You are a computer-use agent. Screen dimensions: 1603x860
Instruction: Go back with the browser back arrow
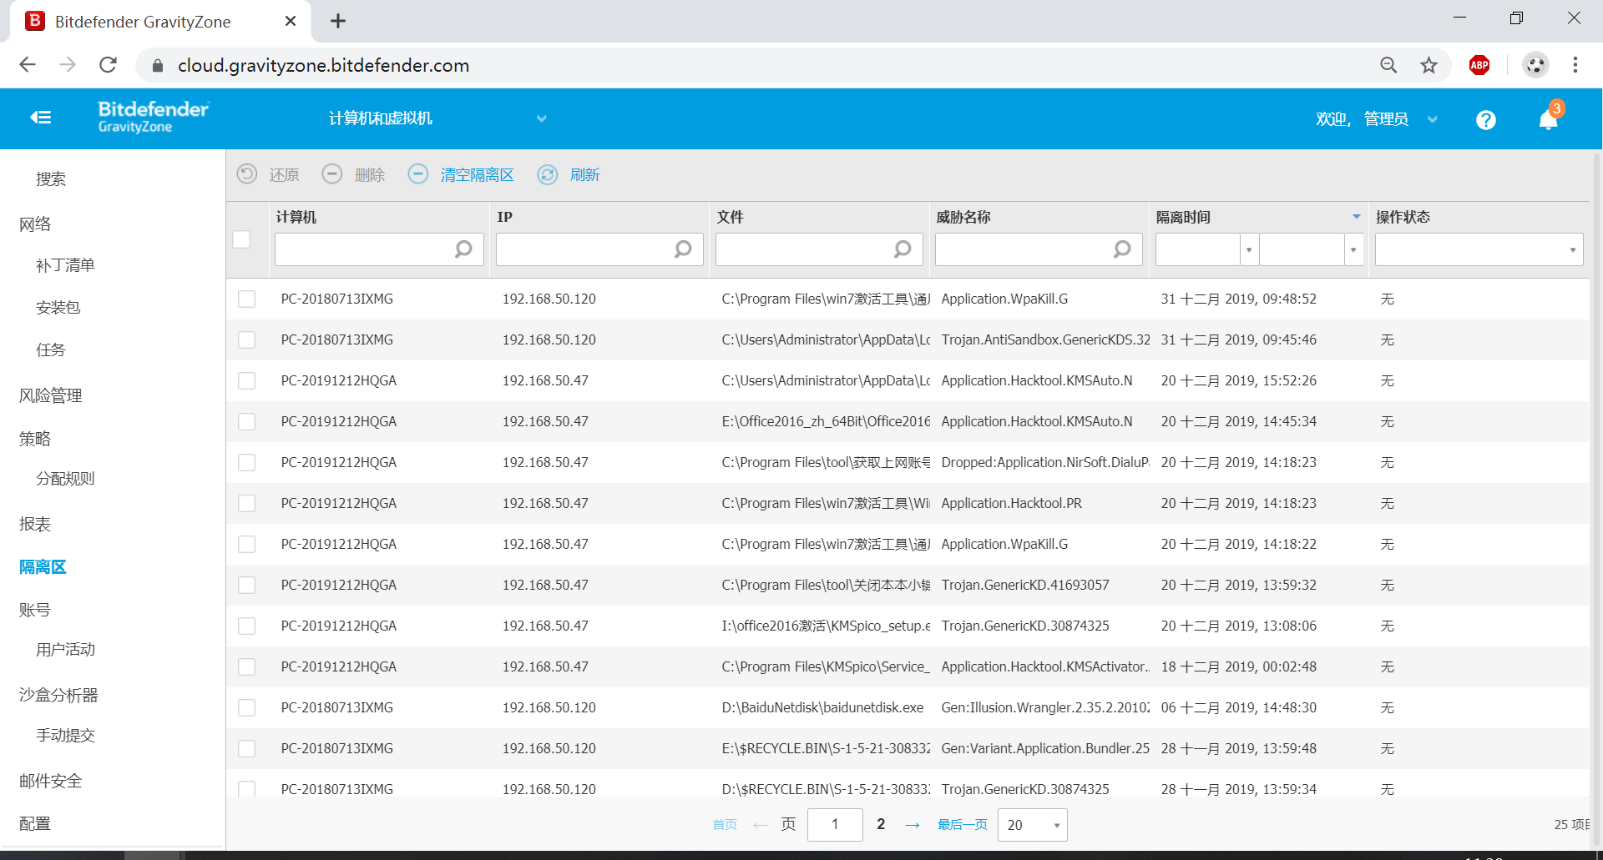pos(28,65)
